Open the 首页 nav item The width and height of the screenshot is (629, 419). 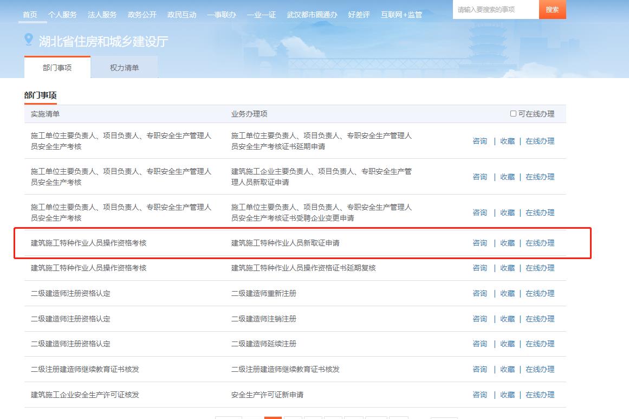coord(30,15)
